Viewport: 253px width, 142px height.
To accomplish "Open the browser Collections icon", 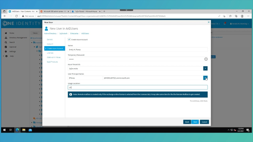I will pyautogui.click(x=236, y=16).
